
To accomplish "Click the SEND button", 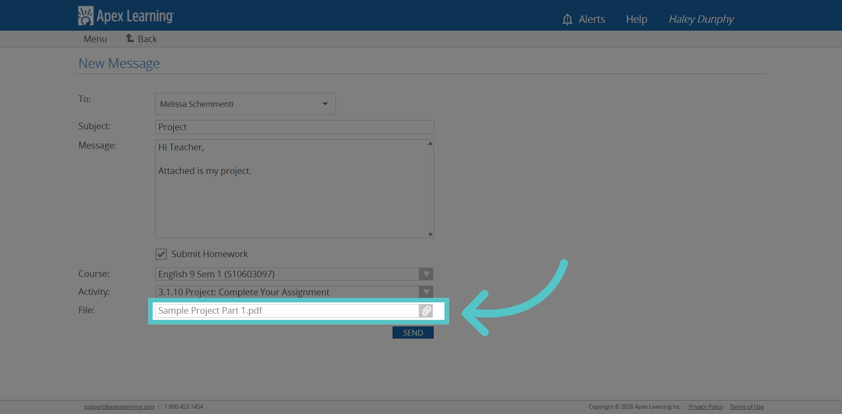I will 413,333.
